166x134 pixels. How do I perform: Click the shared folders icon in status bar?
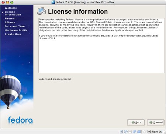coord(139,132)
